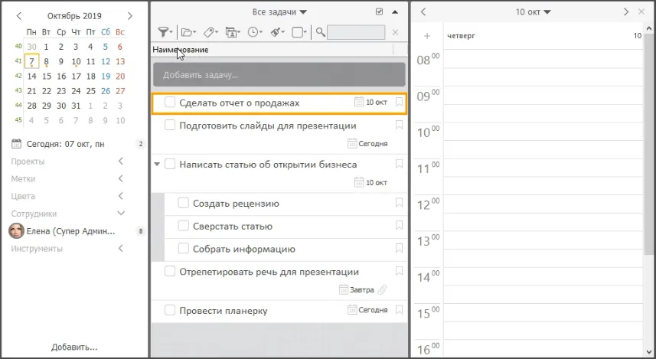Collapse subtasks of Написать статью об открытии бизнеса

pos(158,164)
